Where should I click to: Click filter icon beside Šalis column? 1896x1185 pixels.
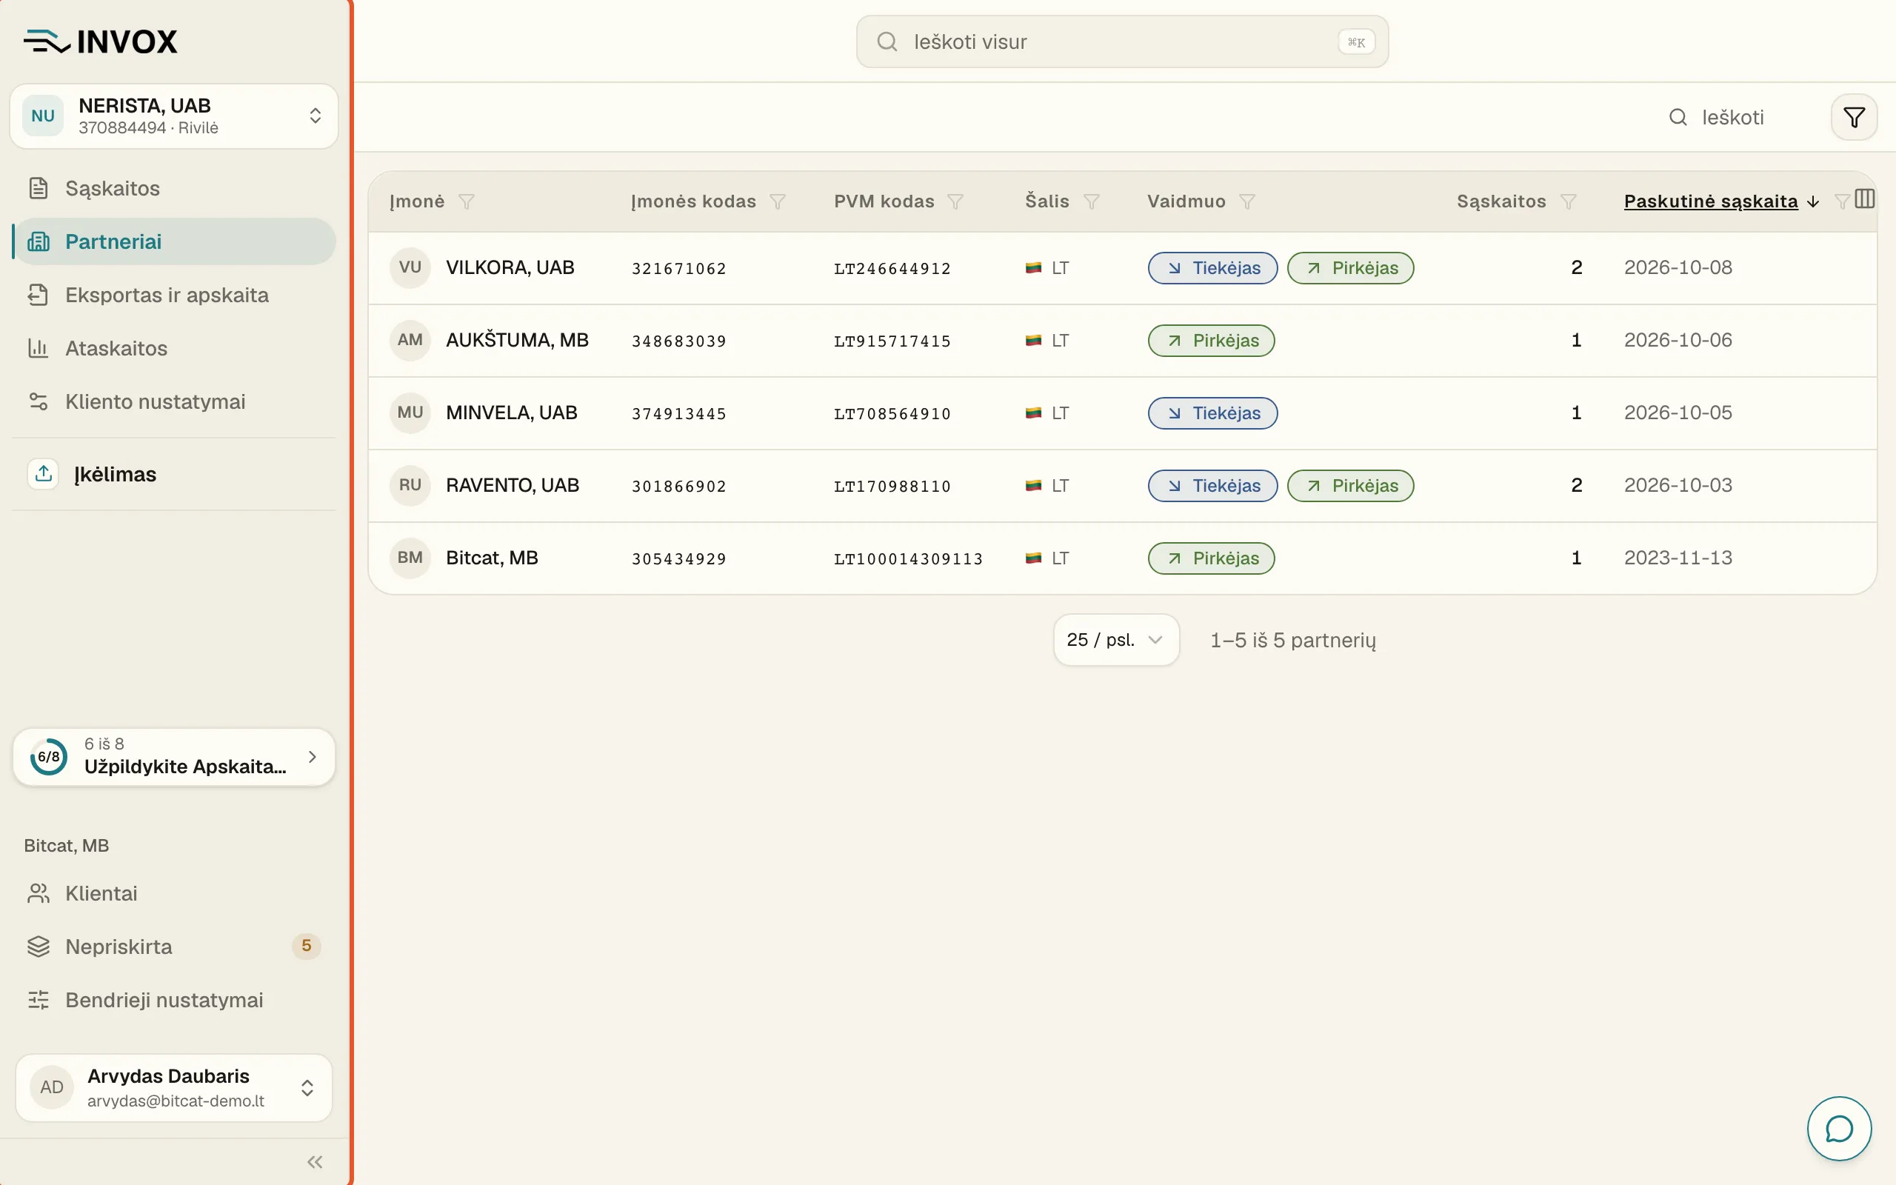1092,201
